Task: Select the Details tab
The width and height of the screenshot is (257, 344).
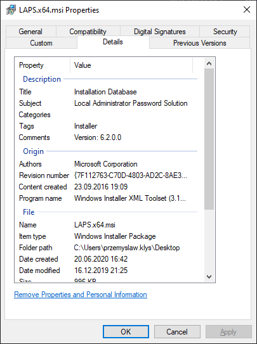Action: tap(113, 42)
